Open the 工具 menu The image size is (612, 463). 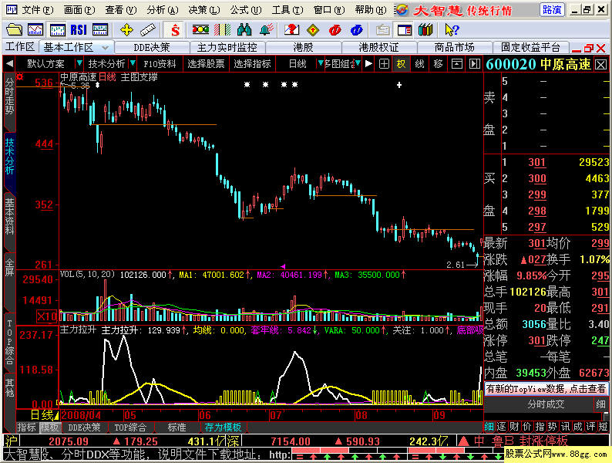288,10
